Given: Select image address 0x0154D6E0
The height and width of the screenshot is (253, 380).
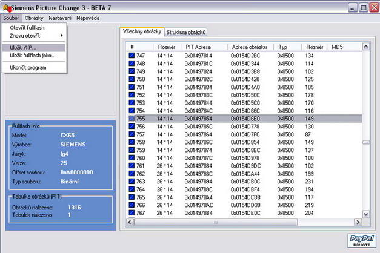Looking at the screenshot, I should tap(245, 119).
